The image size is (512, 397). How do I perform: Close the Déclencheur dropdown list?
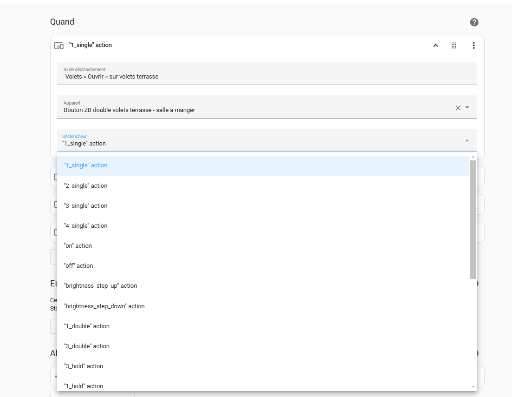467,140
